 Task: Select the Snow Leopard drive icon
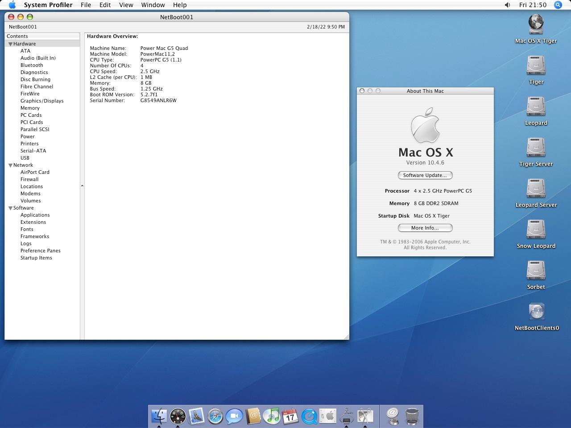click(x=536, y=230)
